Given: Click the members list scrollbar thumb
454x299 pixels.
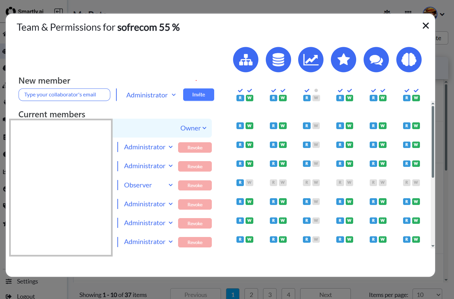Looking at the screenshot, I should click(x=433, y=142).
